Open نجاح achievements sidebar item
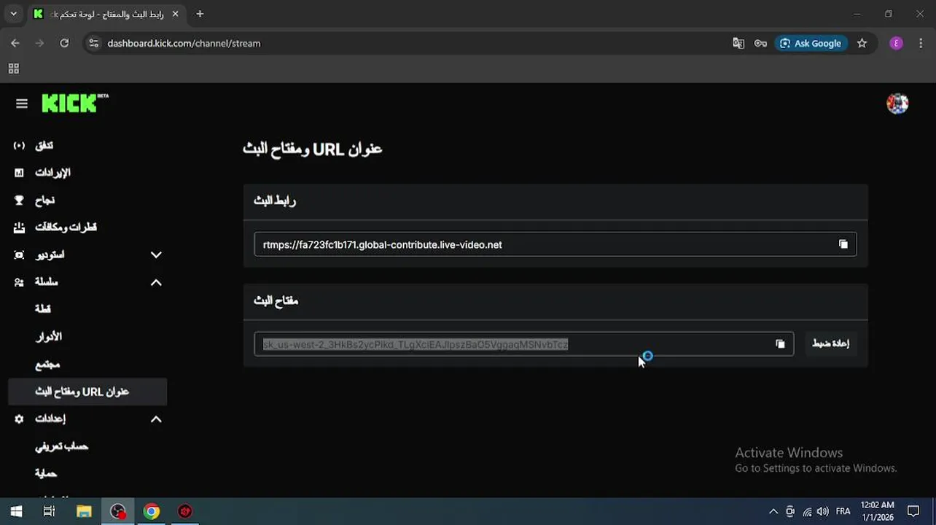The width and height of the screenshot is (936, 525). coord(87,200)
